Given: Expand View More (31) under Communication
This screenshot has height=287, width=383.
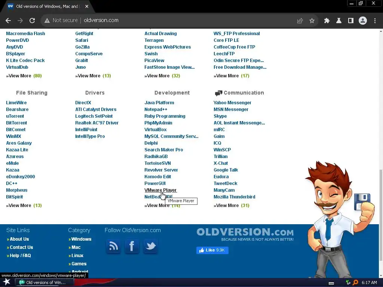Looking at the screenshot, I should pos(232,206).
